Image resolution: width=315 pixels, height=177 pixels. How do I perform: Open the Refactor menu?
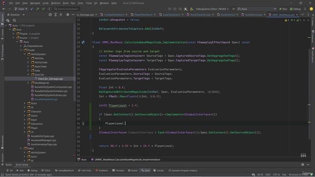[x=56, y=3]
